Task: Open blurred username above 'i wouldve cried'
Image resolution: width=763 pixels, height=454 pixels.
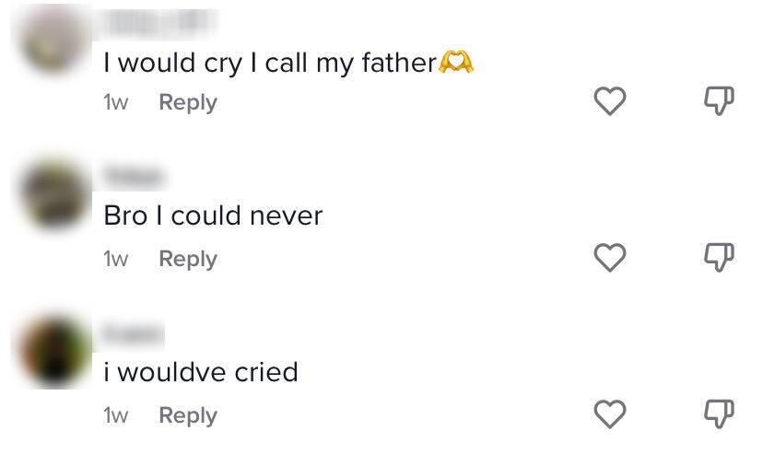Action: pyautogui.click(x=134, y=332)
